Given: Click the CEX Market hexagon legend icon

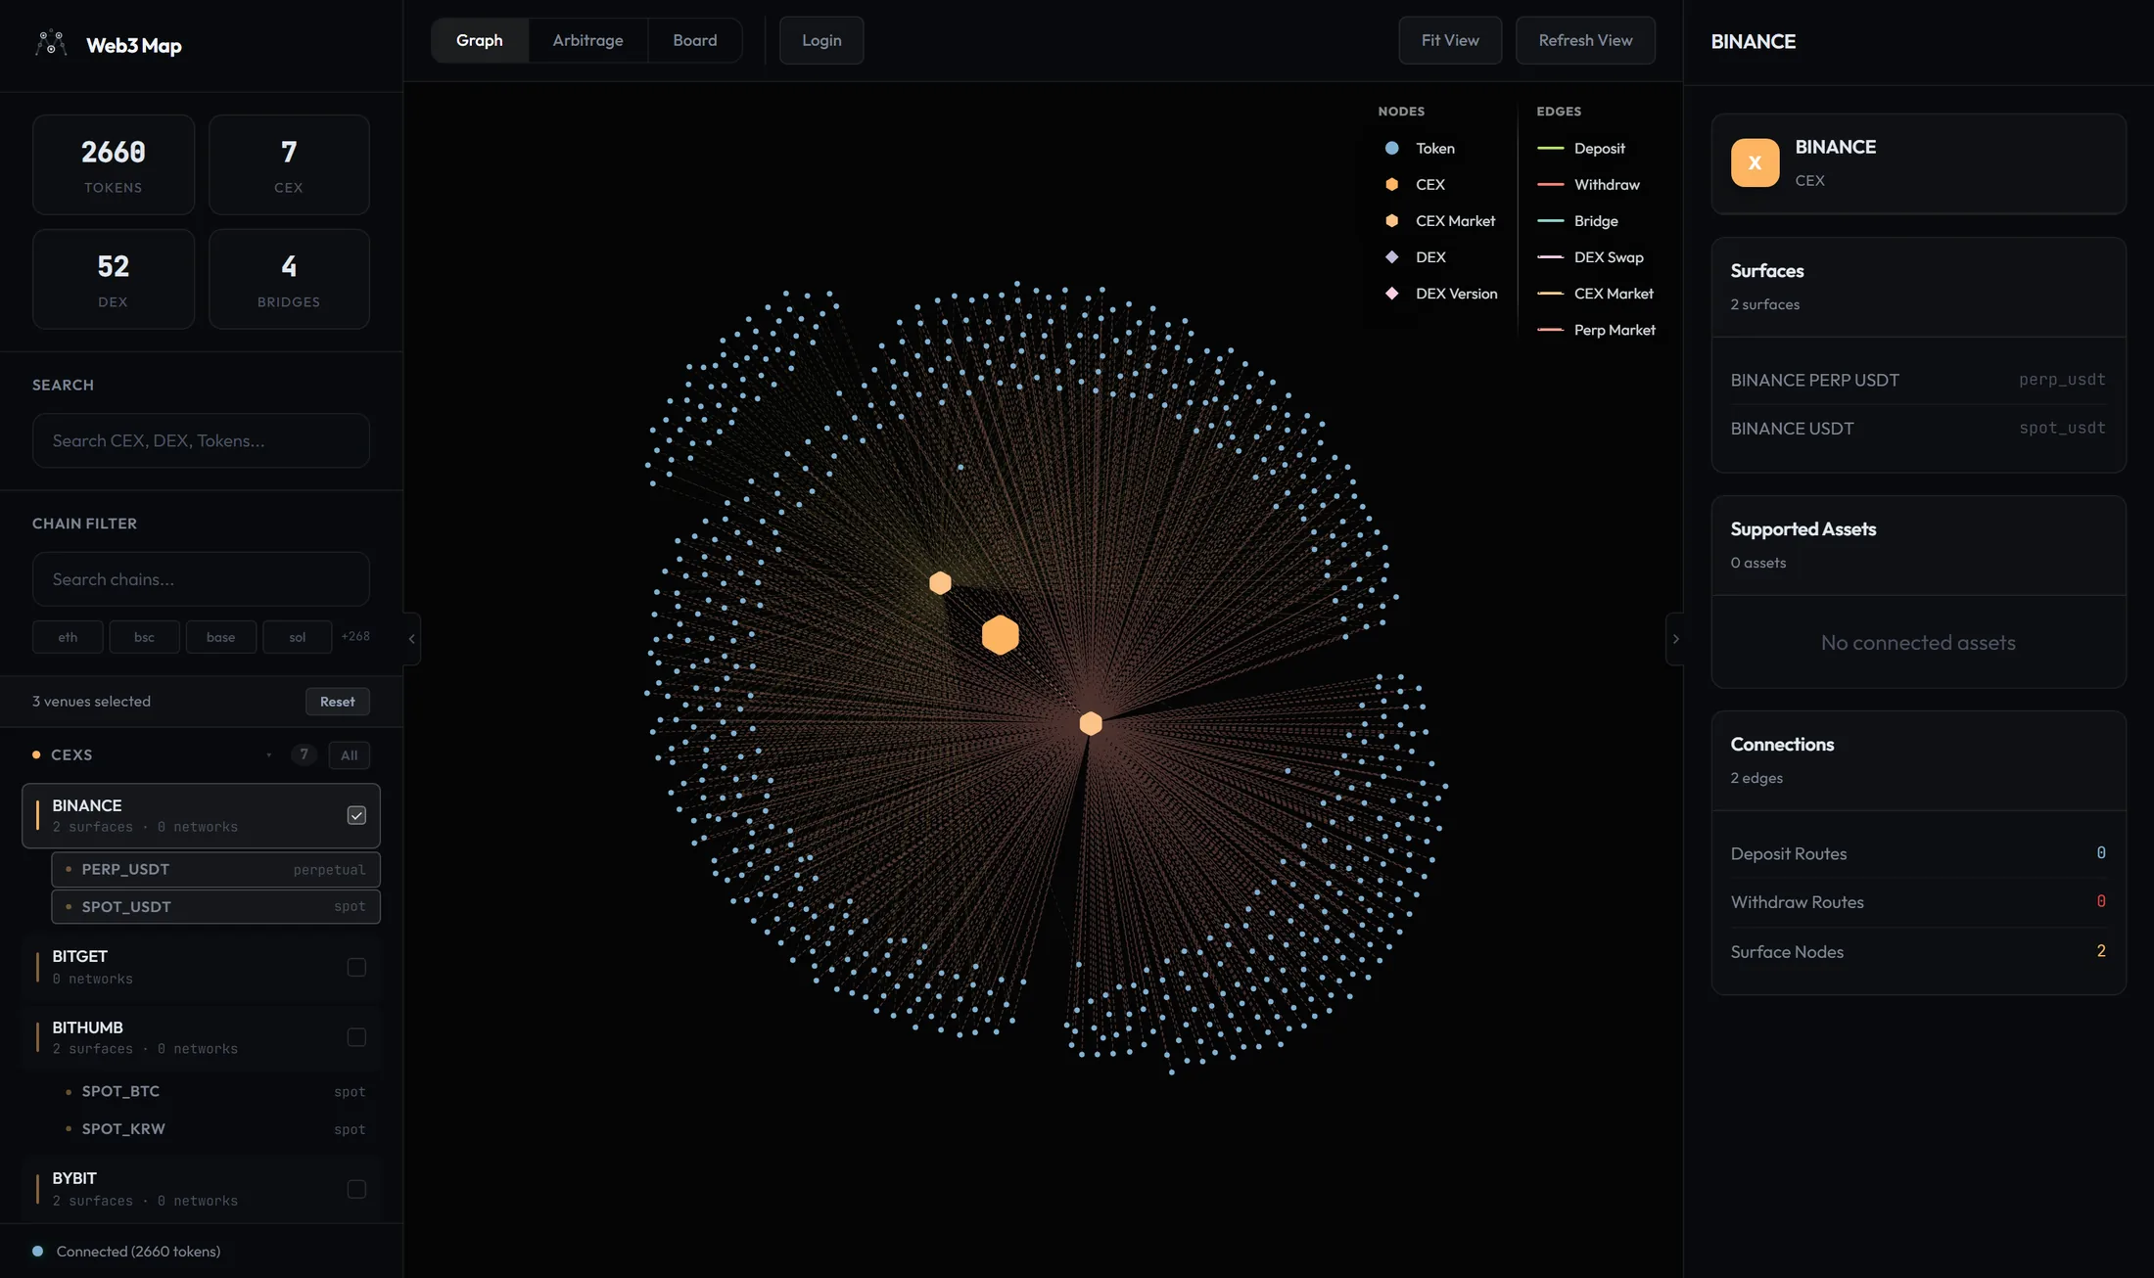Looking at the screenshot, I should tap(1391, 220).
